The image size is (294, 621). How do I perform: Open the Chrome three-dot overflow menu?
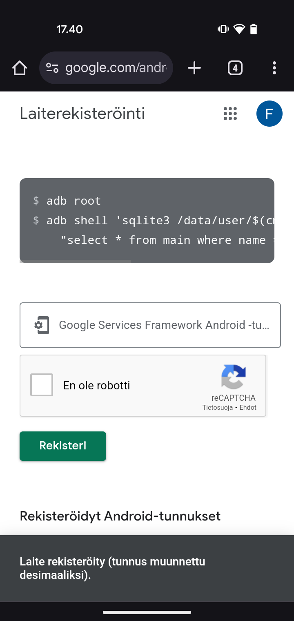[274, 68]
